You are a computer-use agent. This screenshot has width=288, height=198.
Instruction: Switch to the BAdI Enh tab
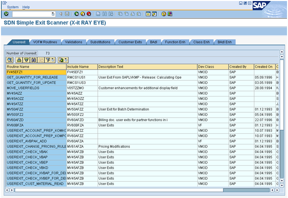(x=224, y=42)
